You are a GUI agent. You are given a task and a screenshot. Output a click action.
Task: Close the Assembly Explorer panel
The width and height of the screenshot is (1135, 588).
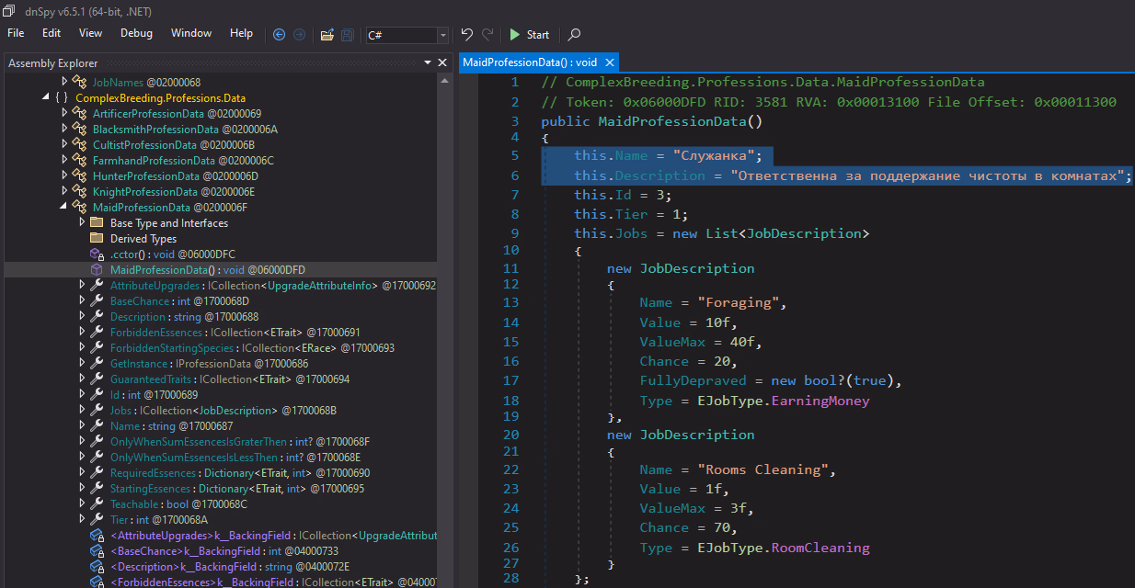(443, 62)
